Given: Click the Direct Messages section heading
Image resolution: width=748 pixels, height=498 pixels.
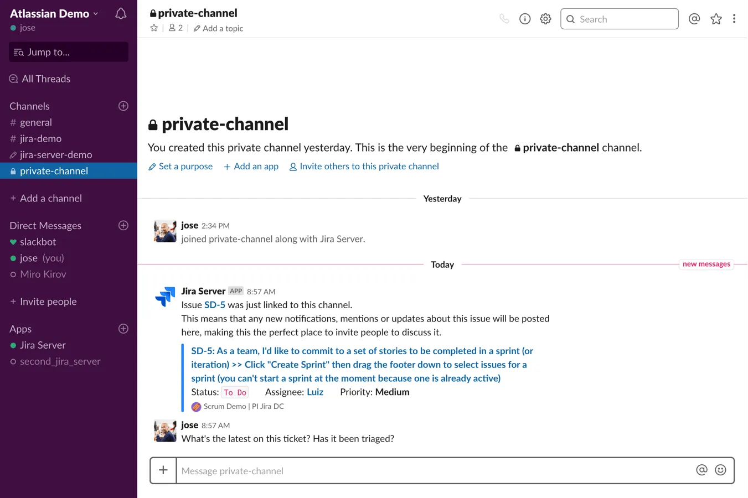Looking at the screenshot, I should pyautogui.click(x=45, y=225).
